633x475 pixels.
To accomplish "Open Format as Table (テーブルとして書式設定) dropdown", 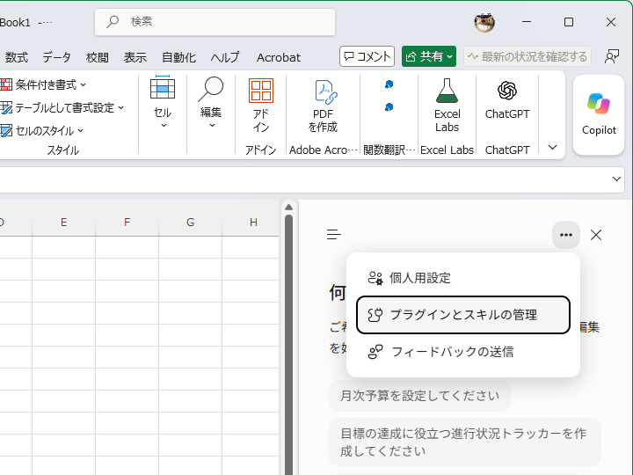I will point(62,108).
